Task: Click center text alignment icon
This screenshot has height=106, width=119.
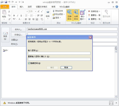Action: [x=30, y=19]
